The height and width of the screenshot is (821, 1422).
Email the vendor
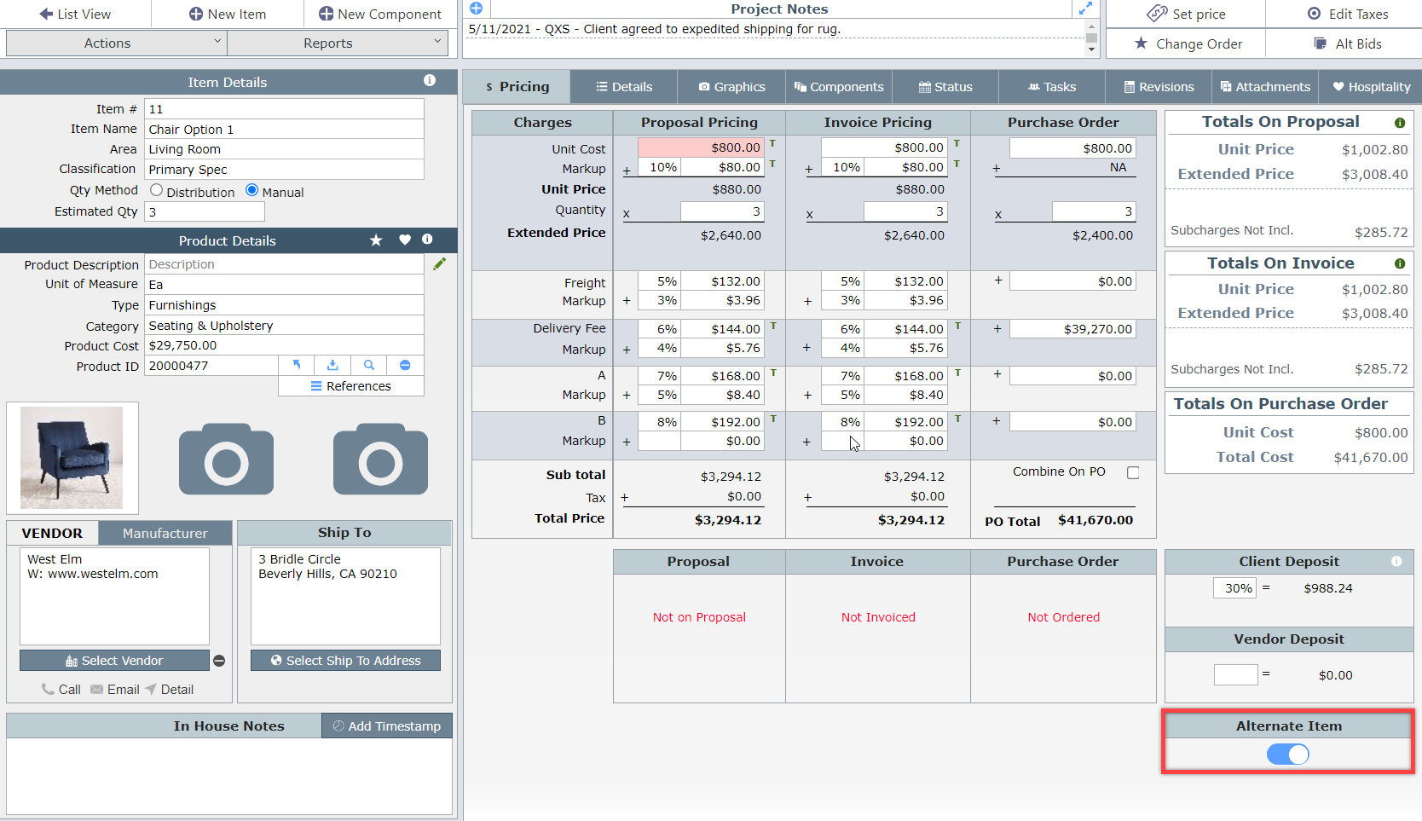[x=115, y=690]
